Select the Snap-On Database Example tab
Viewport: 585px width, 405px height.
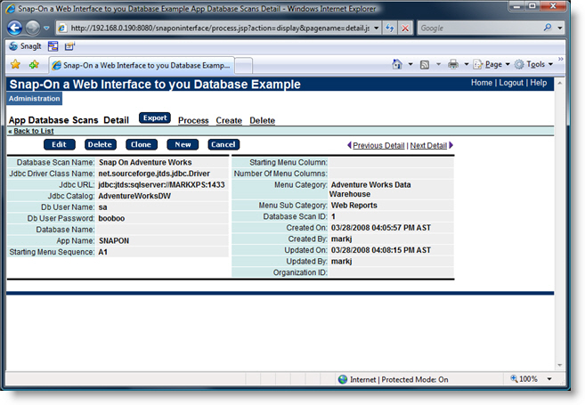tap(142, 65)
